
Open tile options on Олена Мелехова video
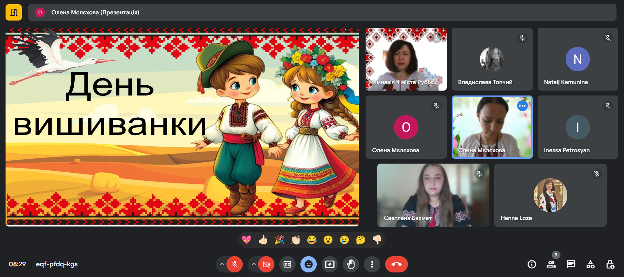pyautogui.click(x=522, y=106)
